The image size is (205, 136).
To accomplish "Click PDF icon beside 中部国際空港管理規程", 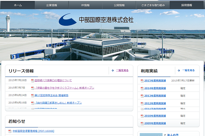I will pos(10,131).
